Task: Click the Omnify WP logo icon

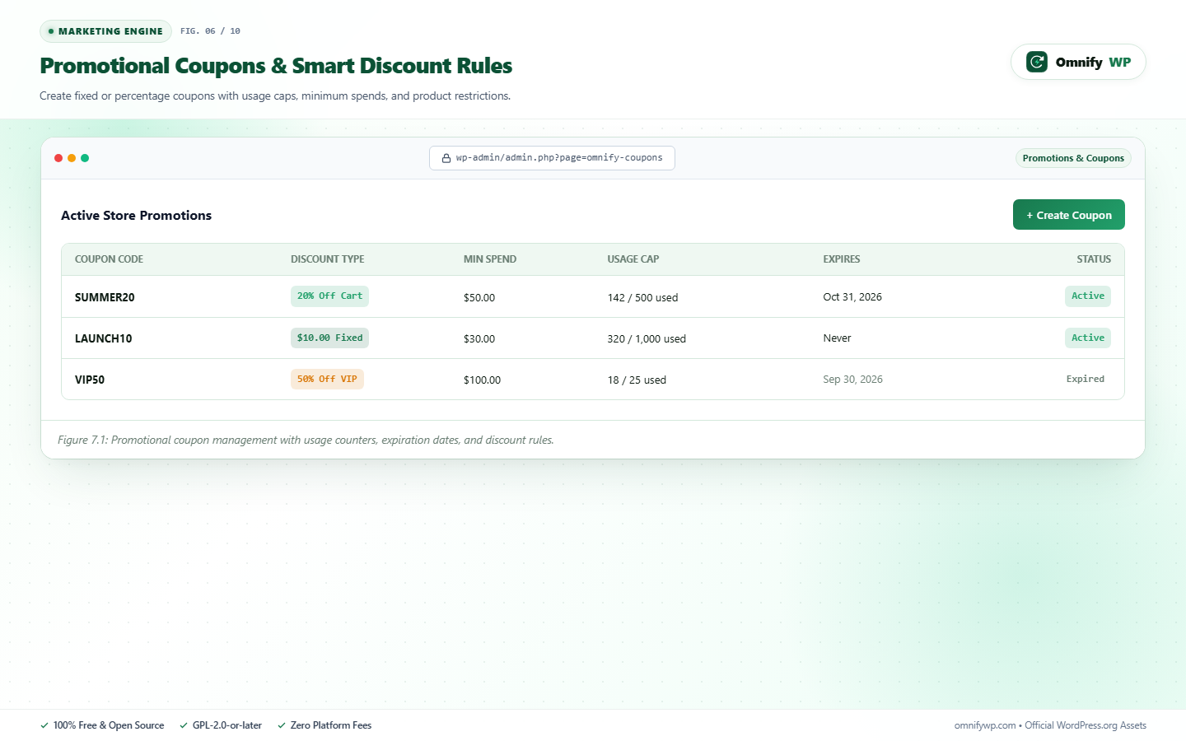Action: 1037,62
